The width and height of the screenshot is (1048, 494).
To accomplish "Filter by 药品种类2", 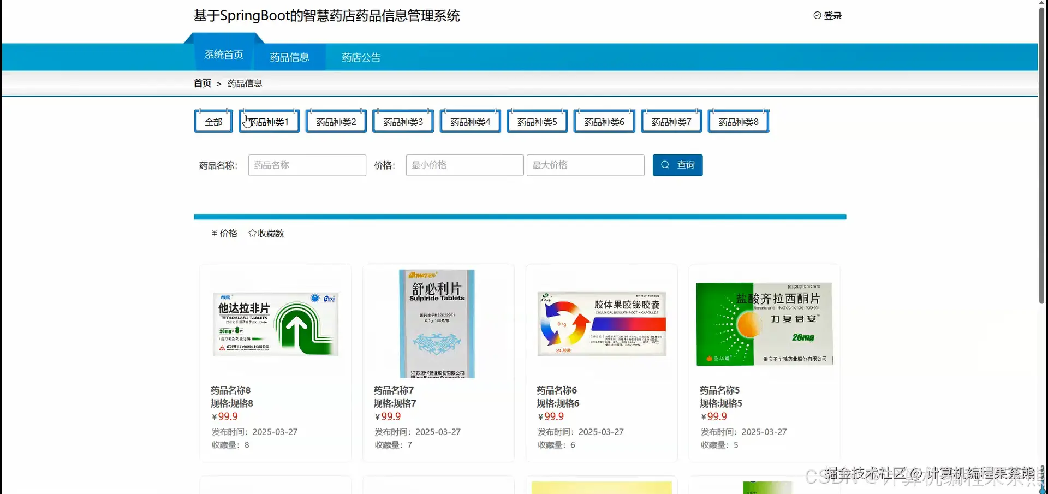I will 336,121.
